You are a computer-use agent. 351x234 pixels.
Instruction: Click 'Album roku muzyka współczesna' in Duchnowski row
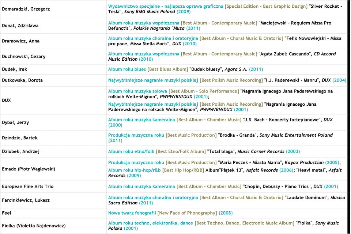pyautogui.click(x=144, y=54)
